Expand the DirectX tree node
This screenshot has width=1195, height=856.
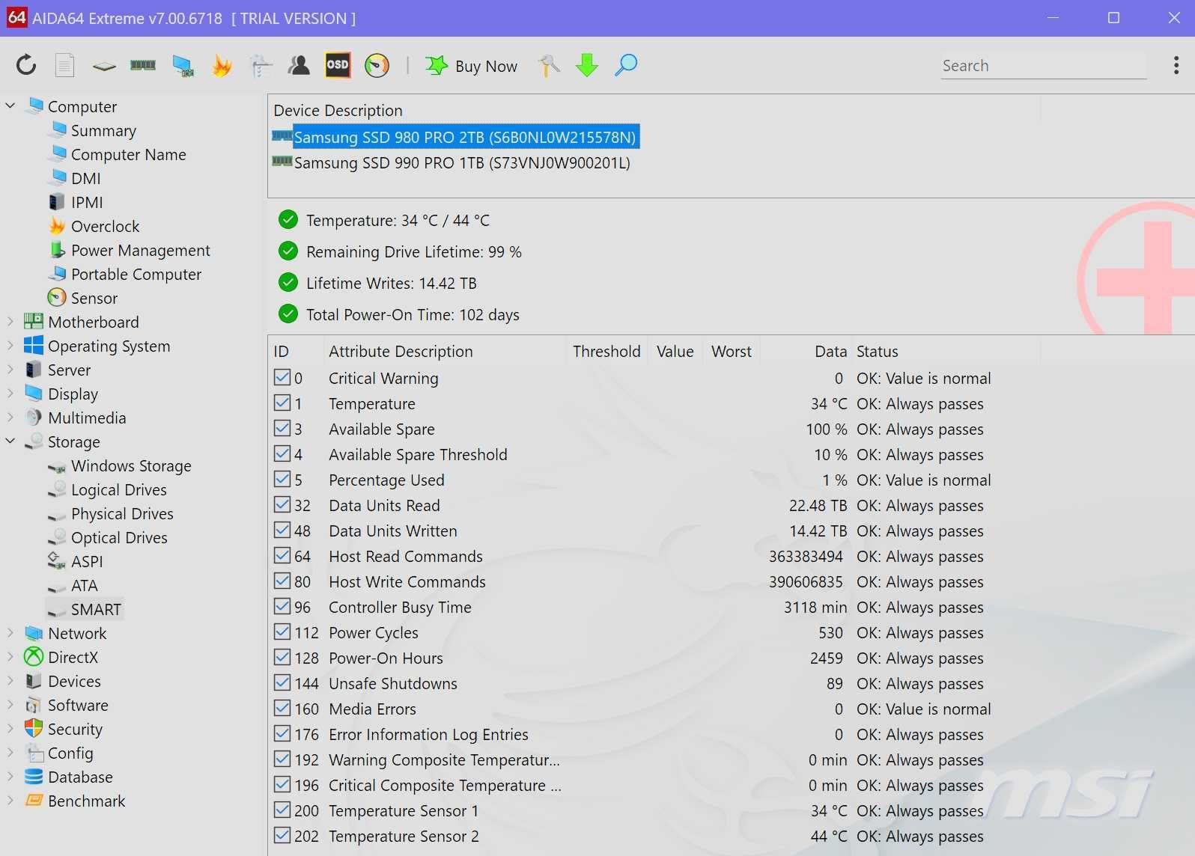(x=10, y=657)
